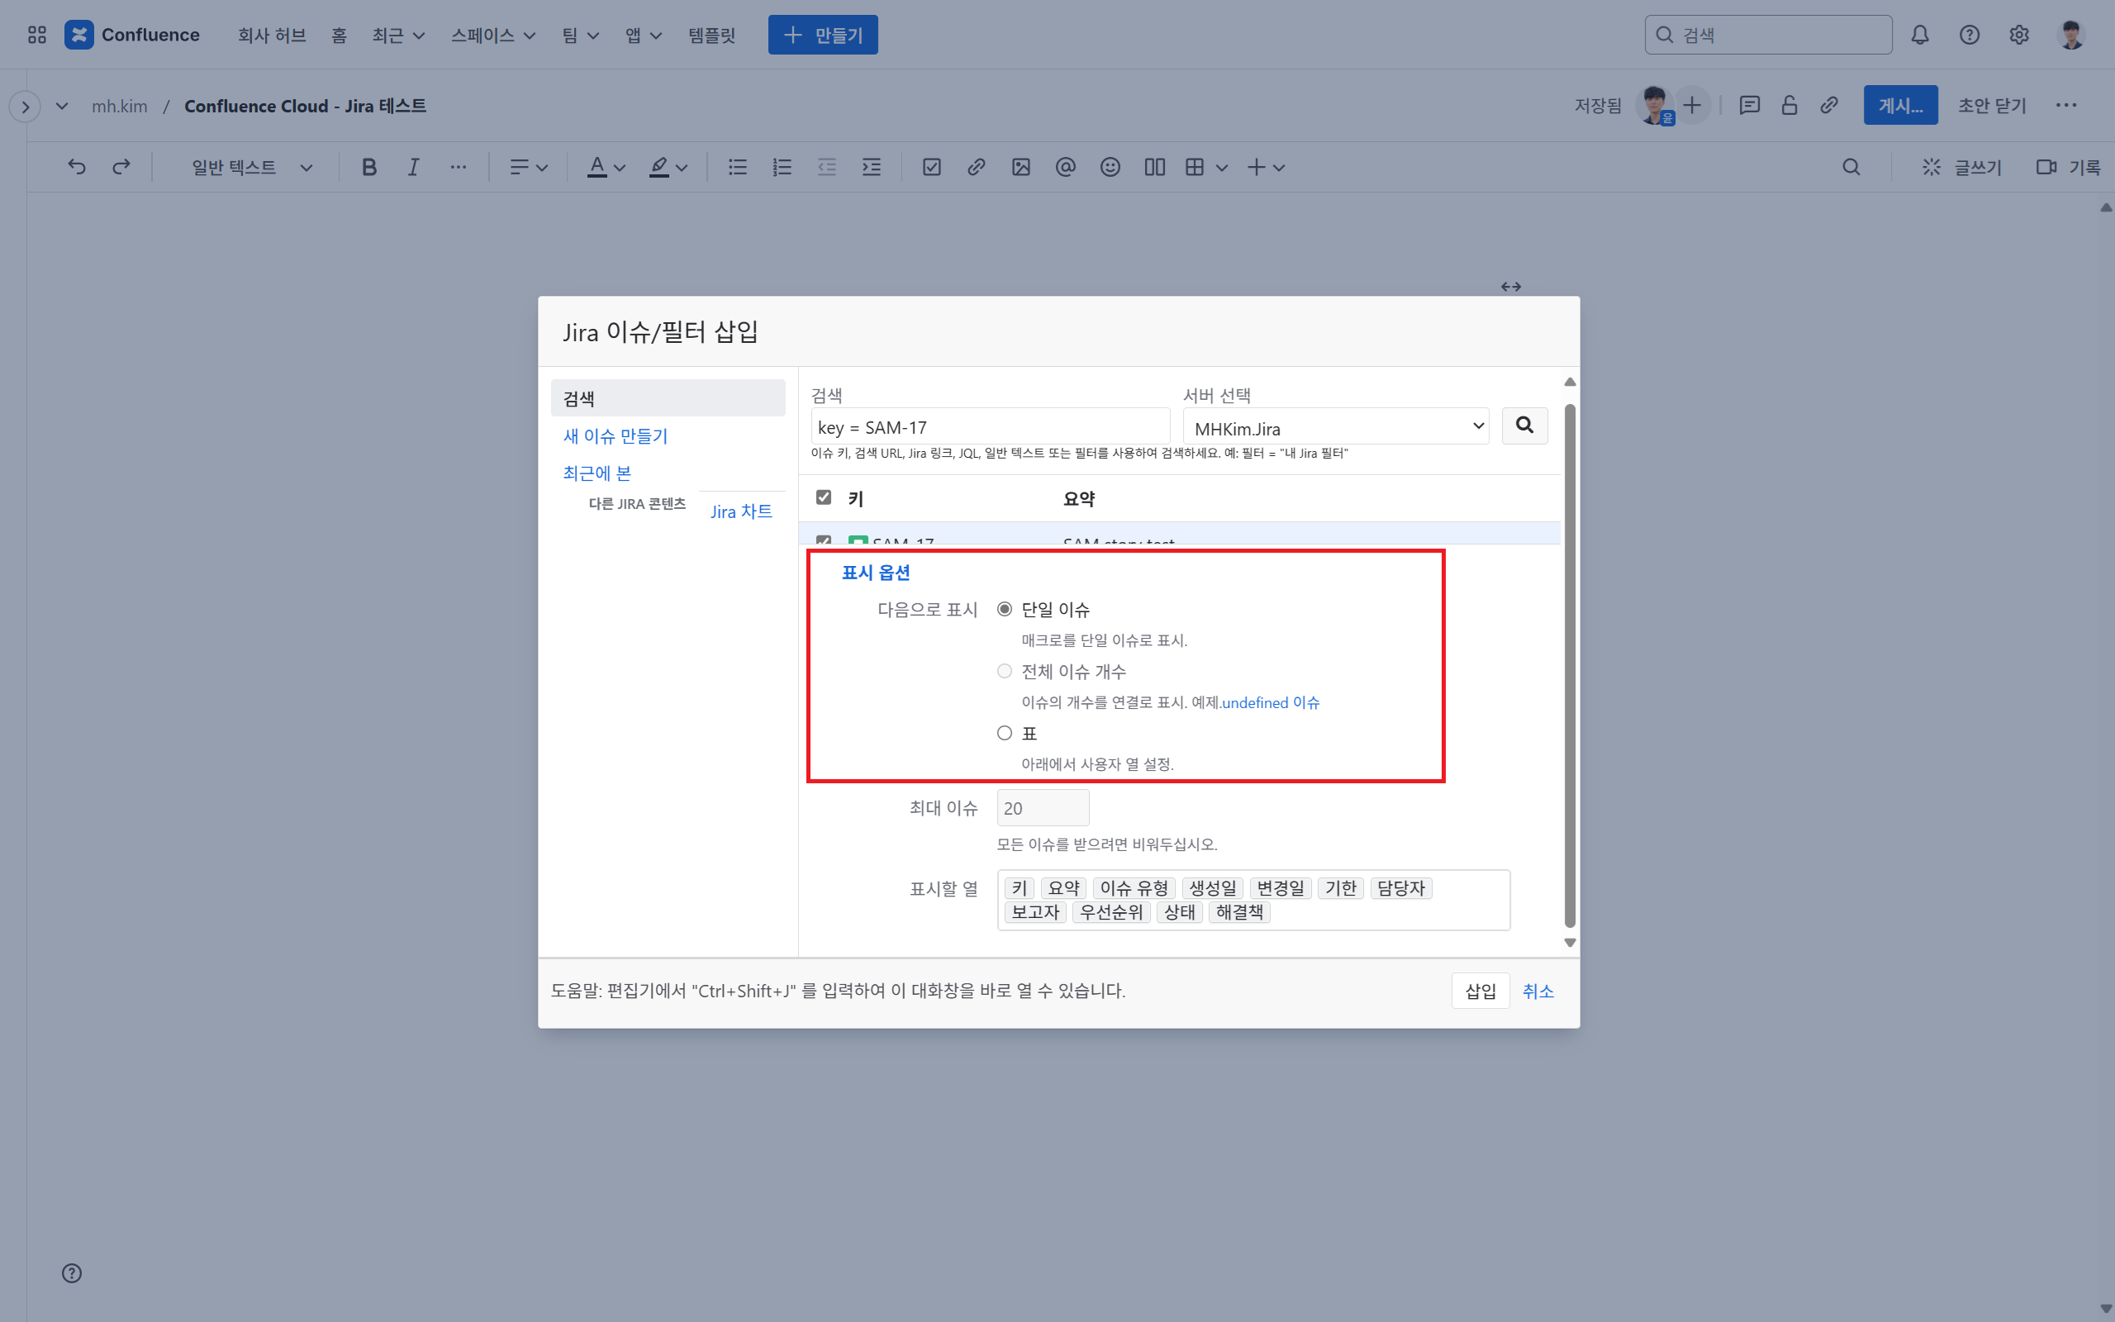The width and height of the screenshot is (2115, 1322).
Task: Open the settings gear icon
Action: click(2019, 35)
